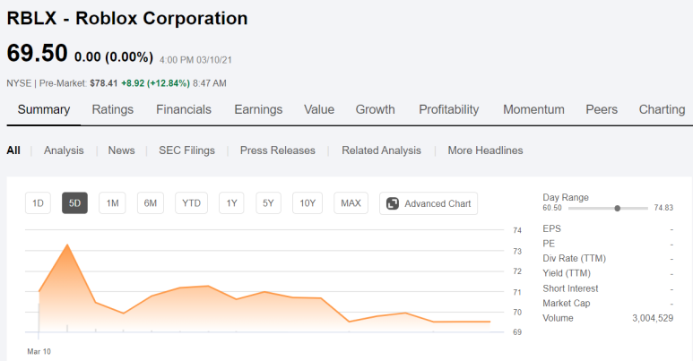The image size is (693, 361).
Task: Open the Advanced Chart expand icon
Action: pos(393,203)
